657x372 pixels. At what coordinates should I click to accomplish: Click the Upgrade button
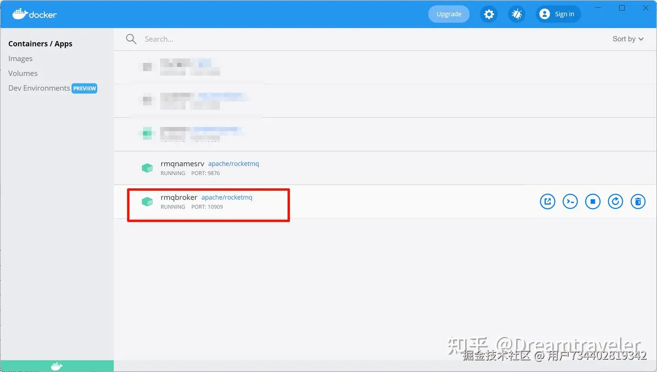pyautogui.click(x=449, y=14)
